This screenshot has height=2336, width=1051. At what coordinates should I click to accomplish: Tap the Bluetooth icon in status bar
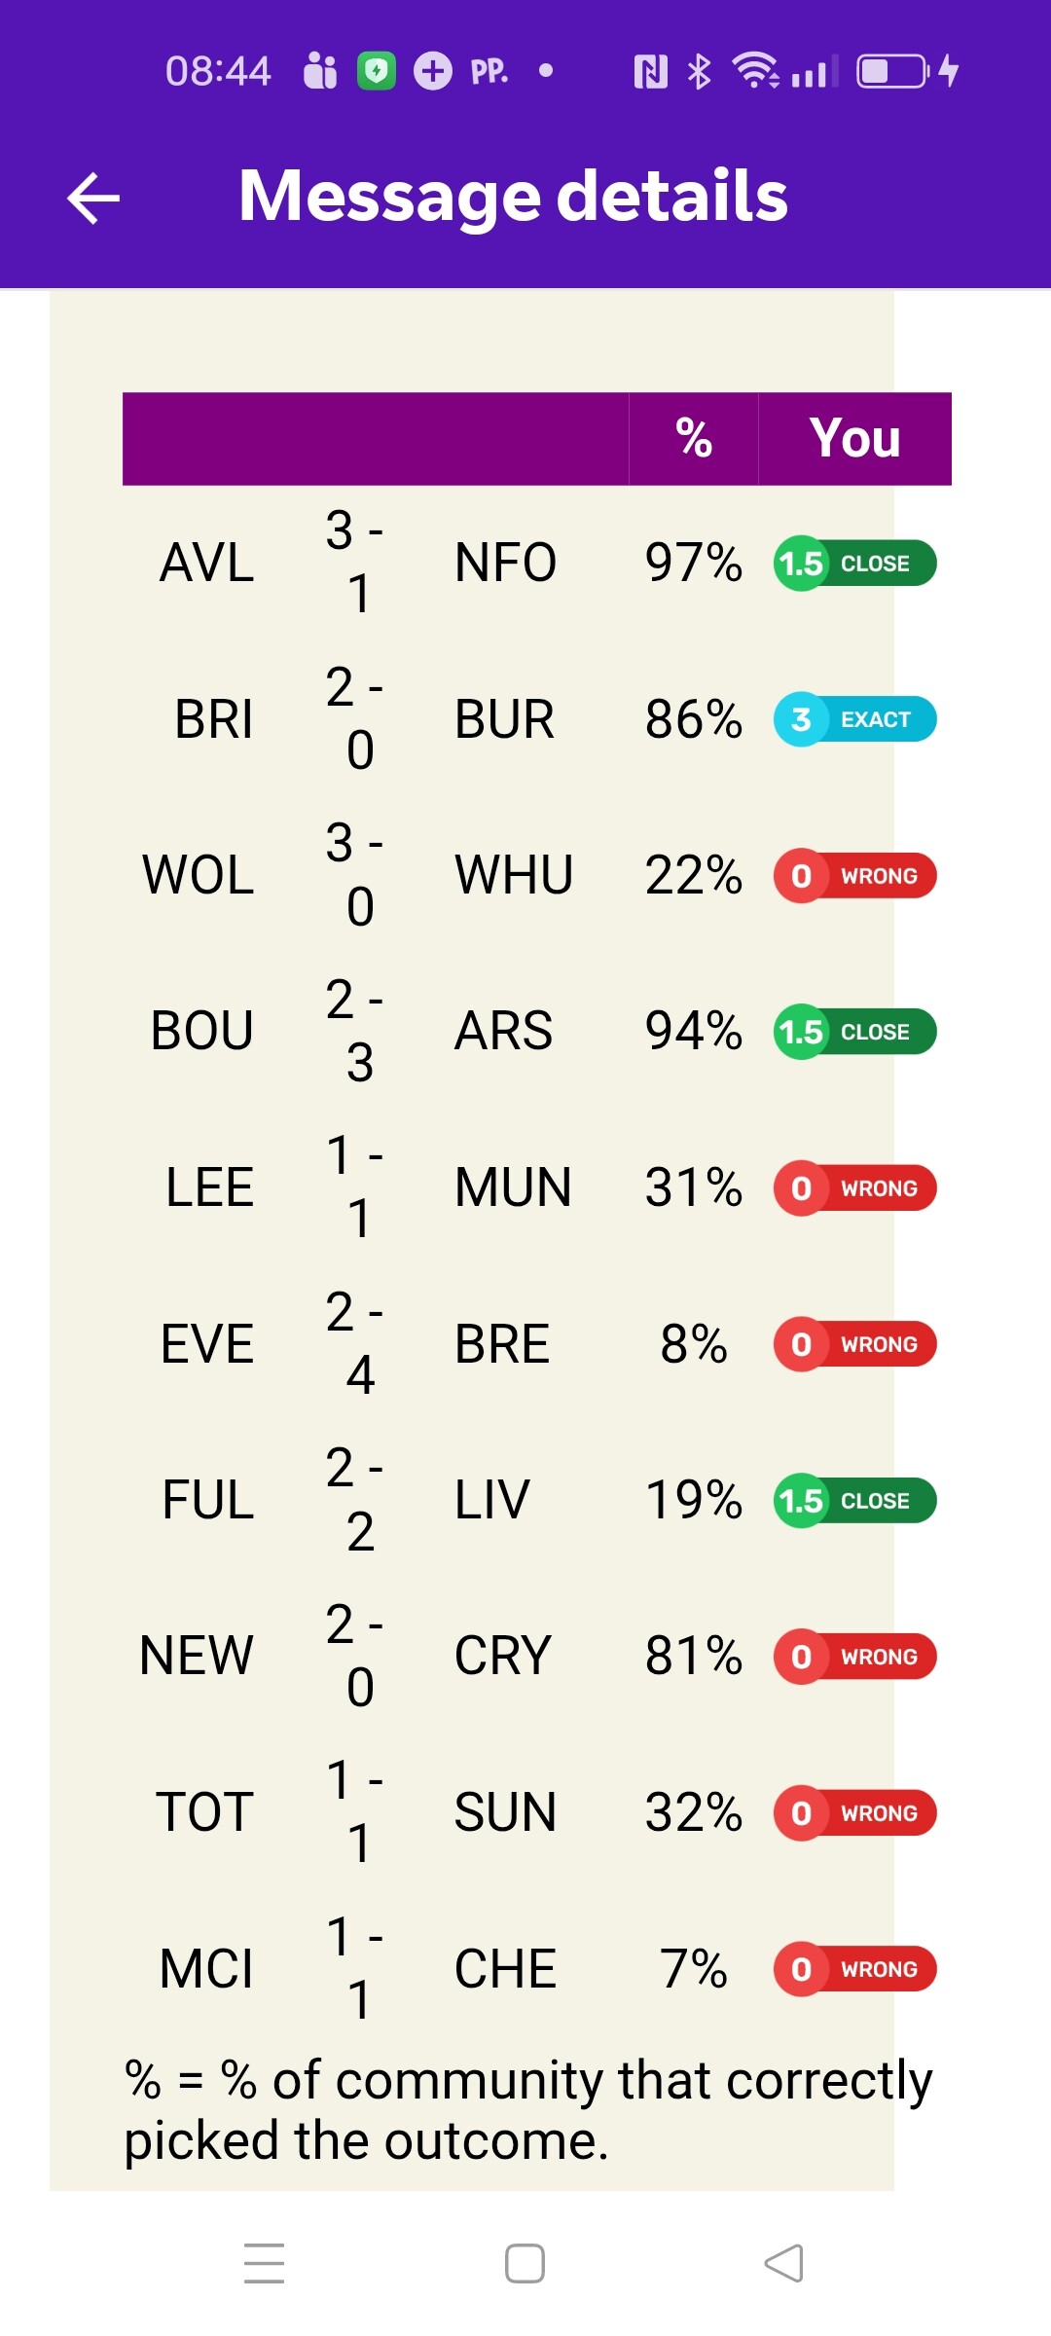(x=699, y=71)
